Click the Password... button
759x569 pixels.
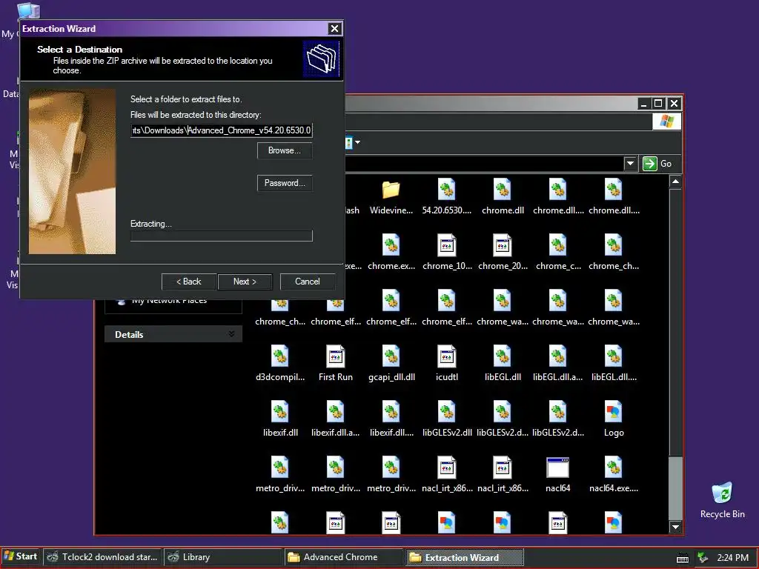click(285, 183)
